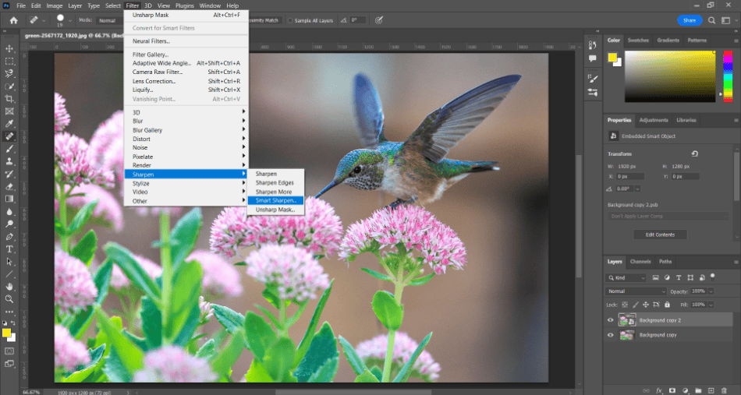
Task: Click the add layer mask icon
Action: (x=672, y=391)
